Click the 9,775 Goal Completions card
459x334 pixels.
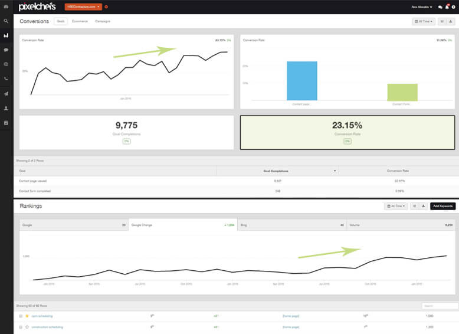pos(126,132)
